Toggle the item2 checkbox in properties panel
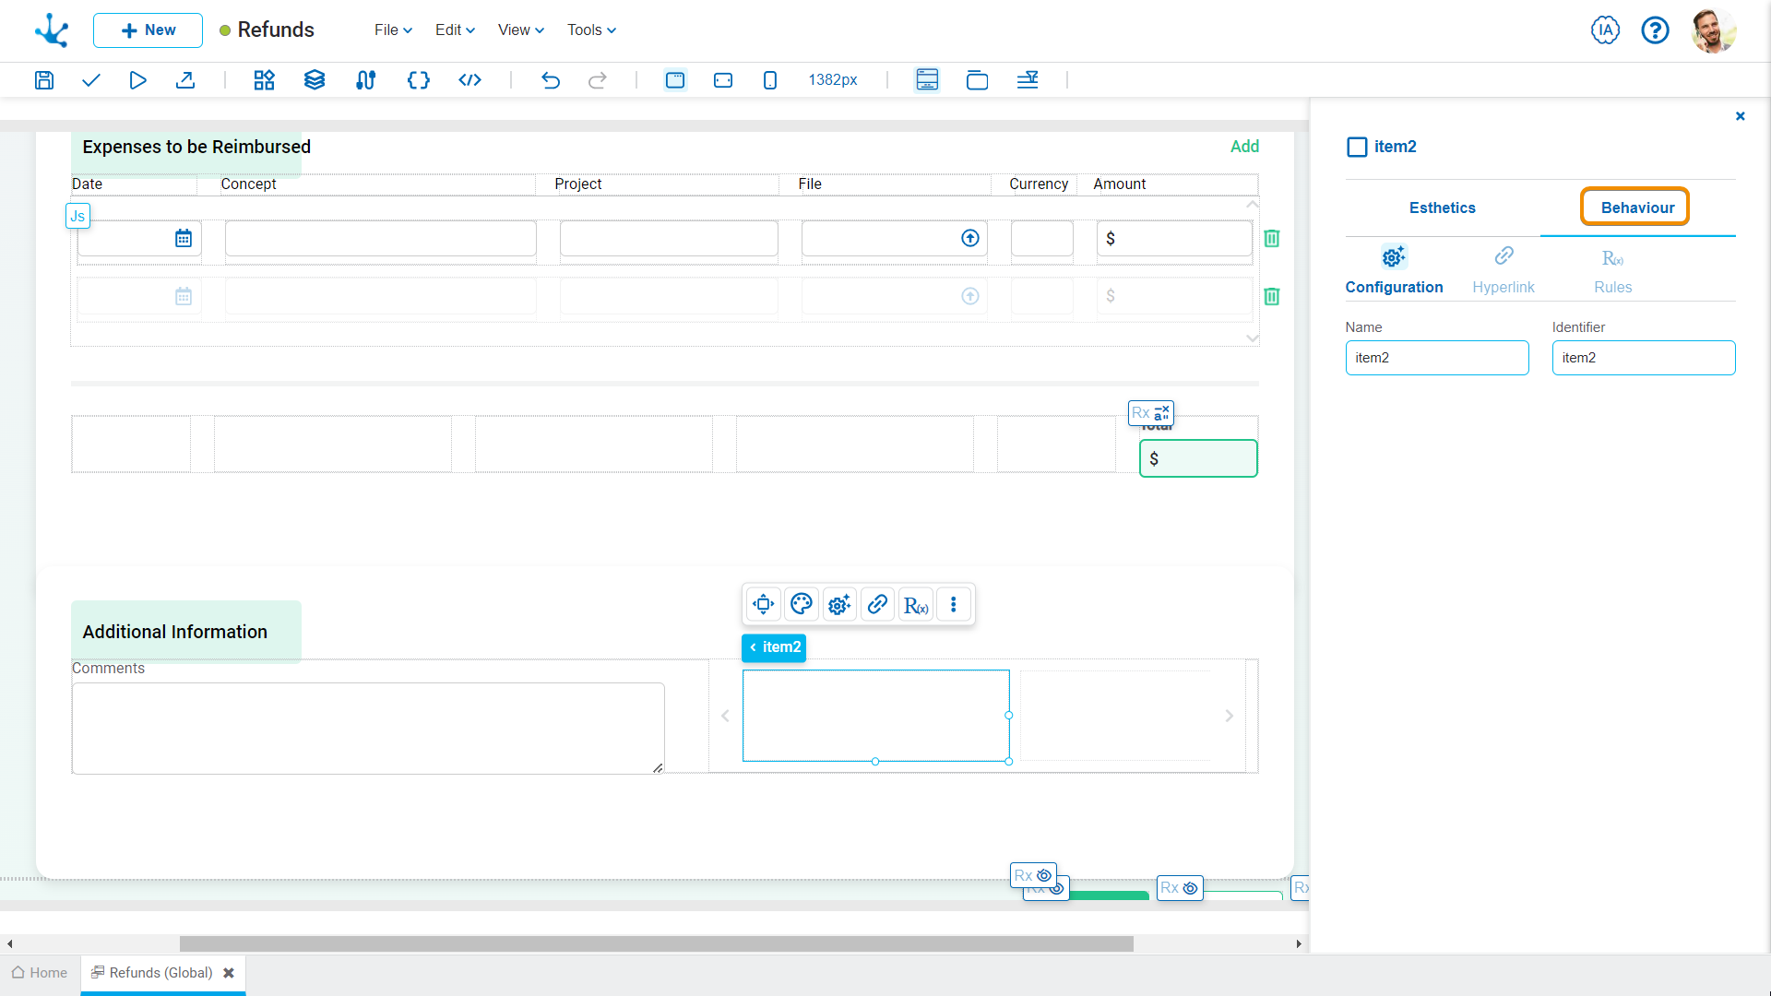1771x996 pixels. (1357, 147)
